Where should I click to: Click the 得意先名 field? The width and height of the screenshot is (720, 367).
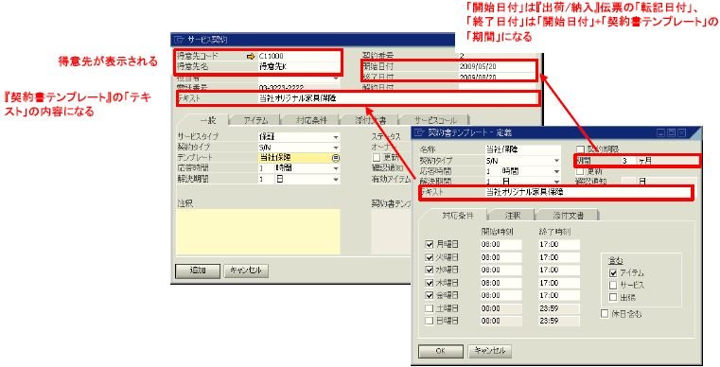pyautogui.click(x=298, y=66)
